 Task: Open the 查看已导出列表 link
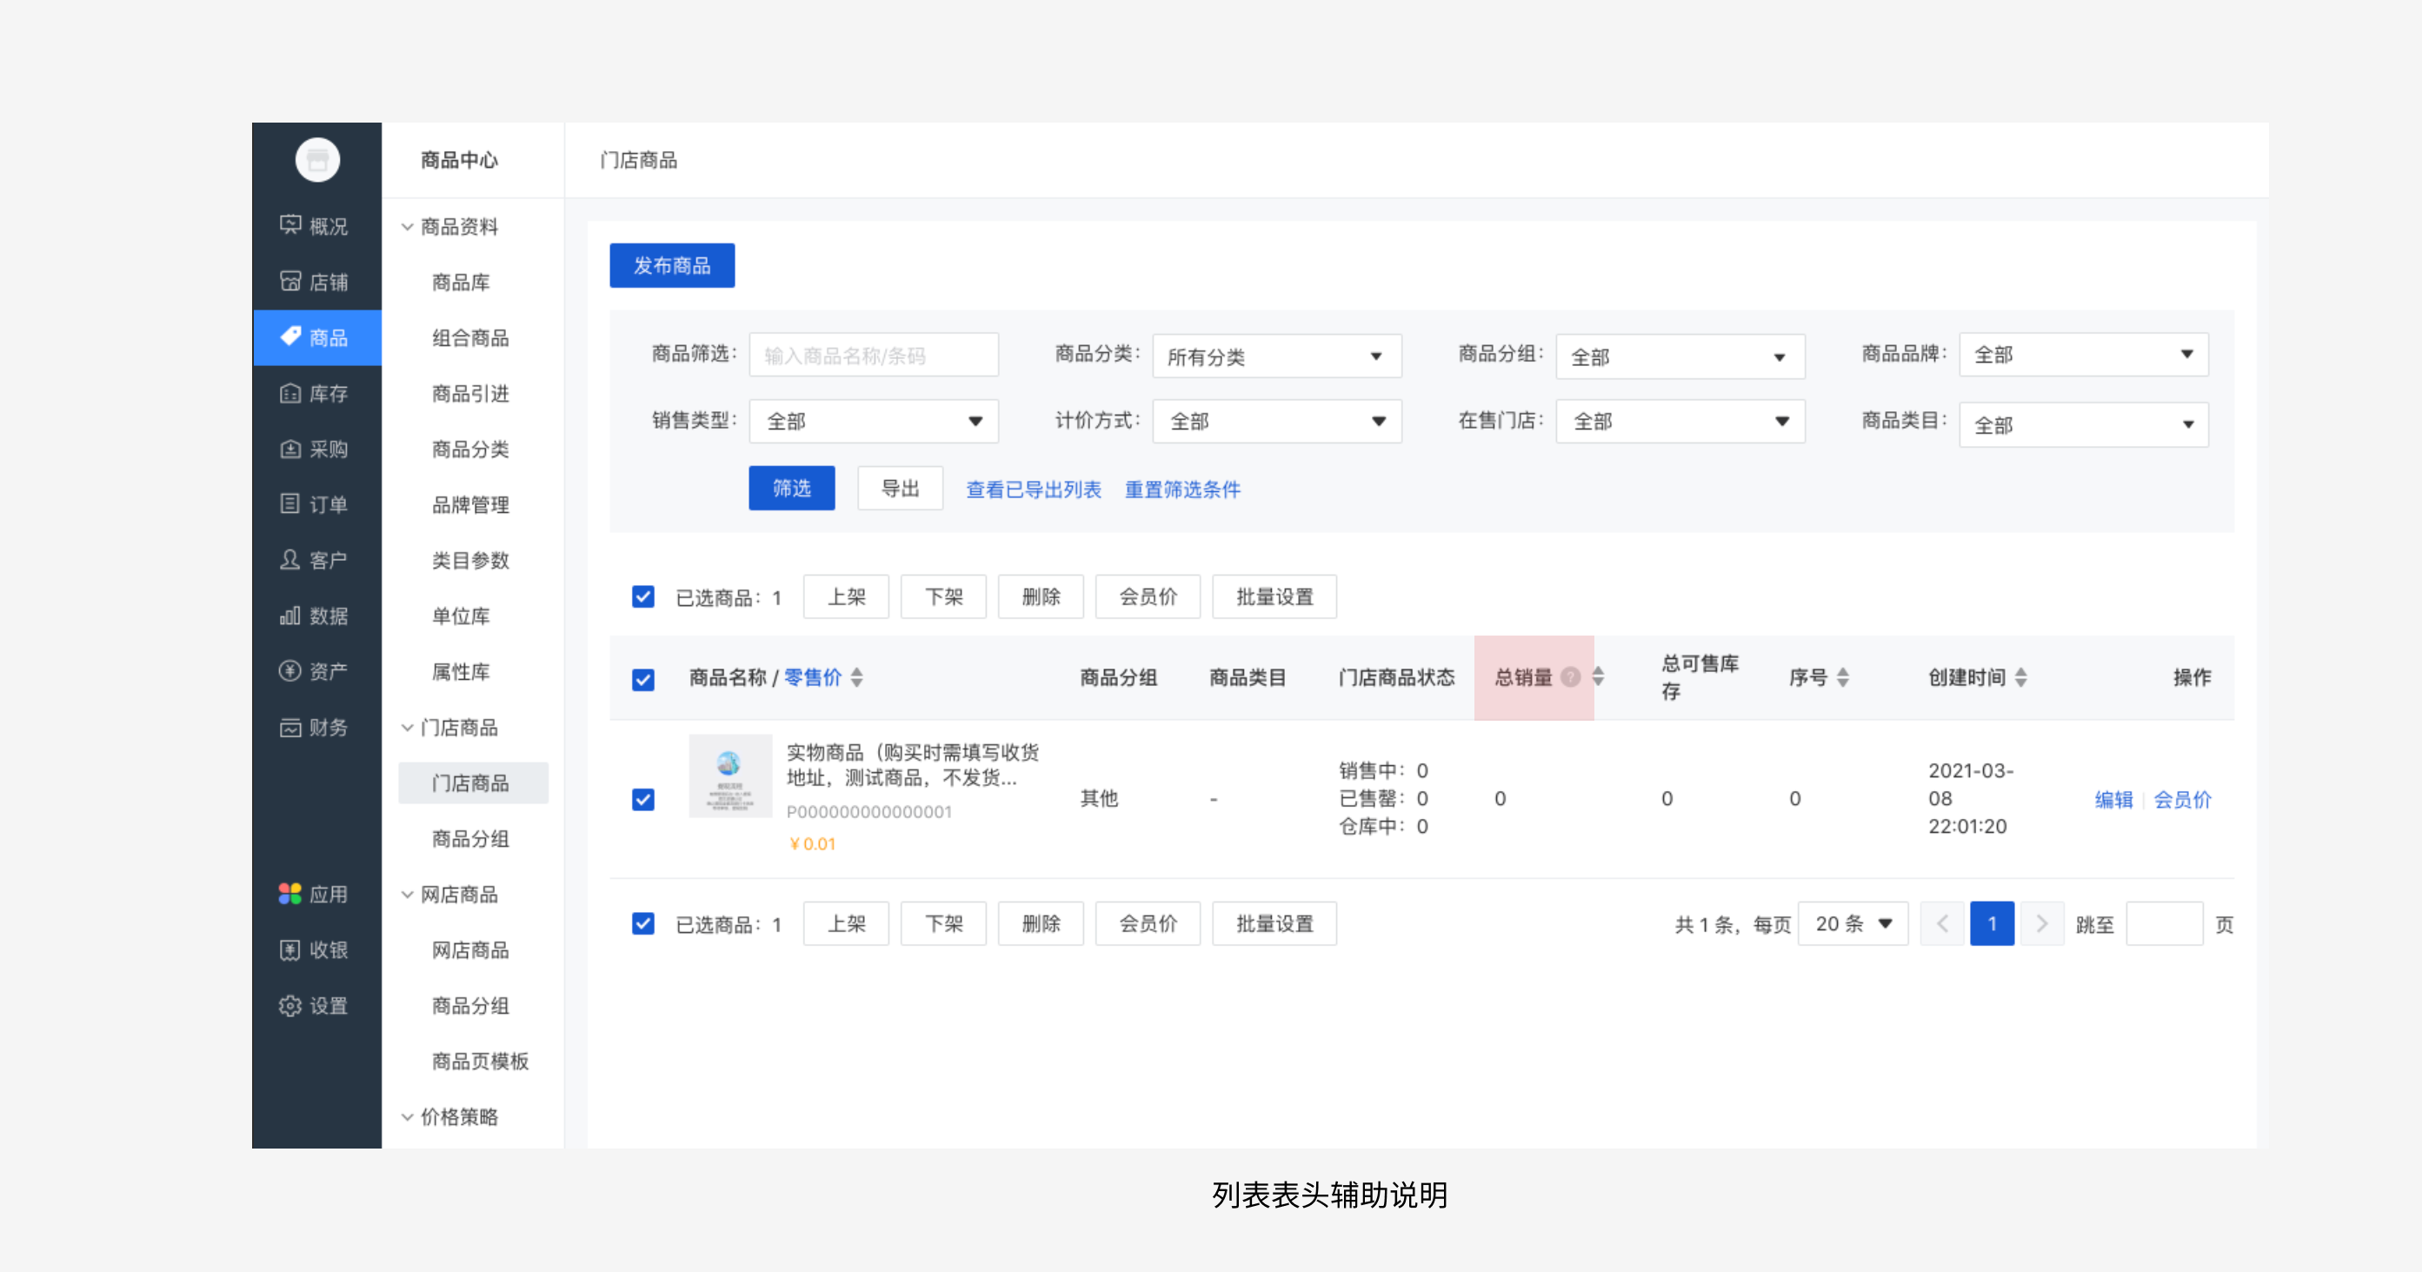coord(1033,489)
